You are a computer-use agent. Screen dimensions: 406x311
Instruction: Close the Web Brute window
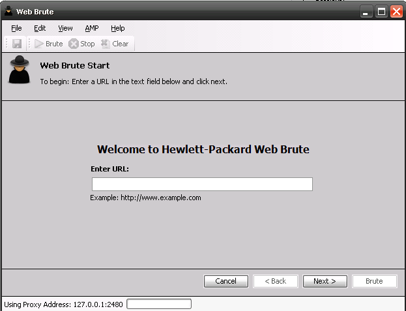point(397,11)
